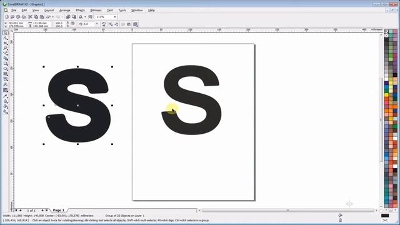Open the Effects menu
This screenshot has width=400, height=225.
(x=81, y=10)
